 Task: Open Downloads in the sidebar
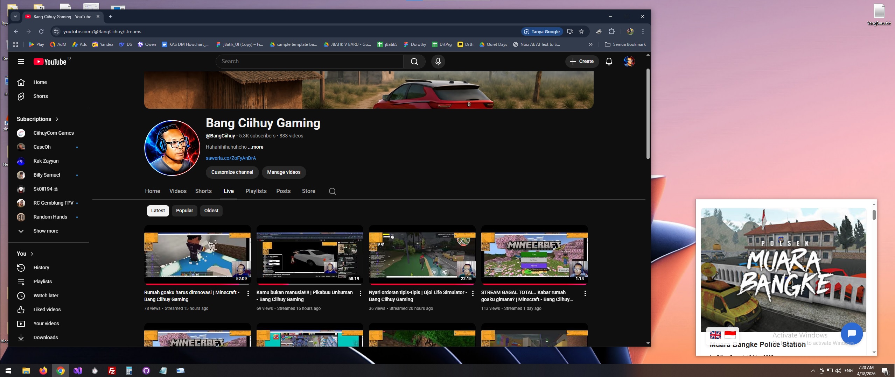[49, 337]
